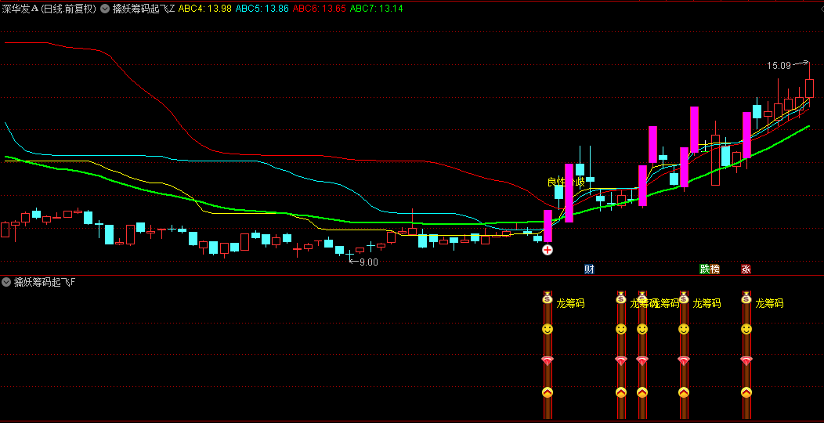The height and width of the screenshot is (423, 824).
Task: Click the smiley icon in leftmost signal column
Action: tap(548, 329)
